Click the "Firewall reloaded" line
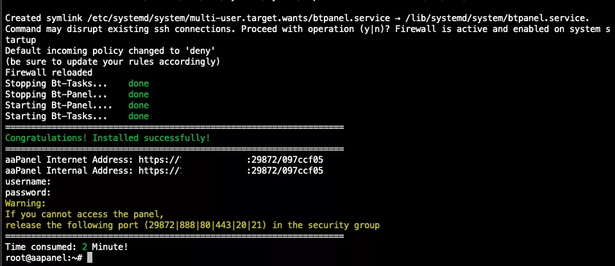 (x=49, y=72)
